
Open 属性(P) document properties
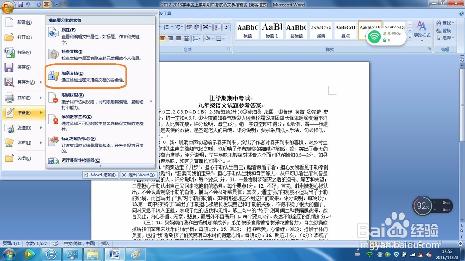tap(100, 36)
